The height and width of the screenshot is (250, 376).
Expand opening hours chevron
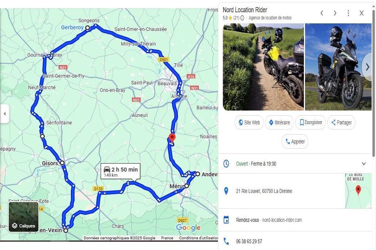pos(364,164)
